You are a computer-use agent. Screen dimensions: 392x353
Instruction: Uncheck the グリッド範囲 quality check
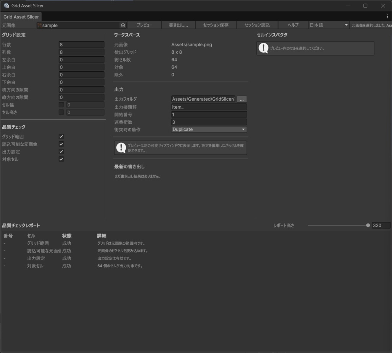point(61,136)
